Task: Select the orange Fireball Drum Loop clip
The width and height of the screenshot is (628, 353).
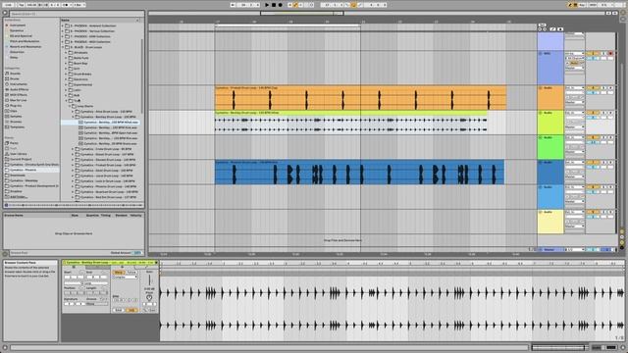Action: [x=360, y=97]
